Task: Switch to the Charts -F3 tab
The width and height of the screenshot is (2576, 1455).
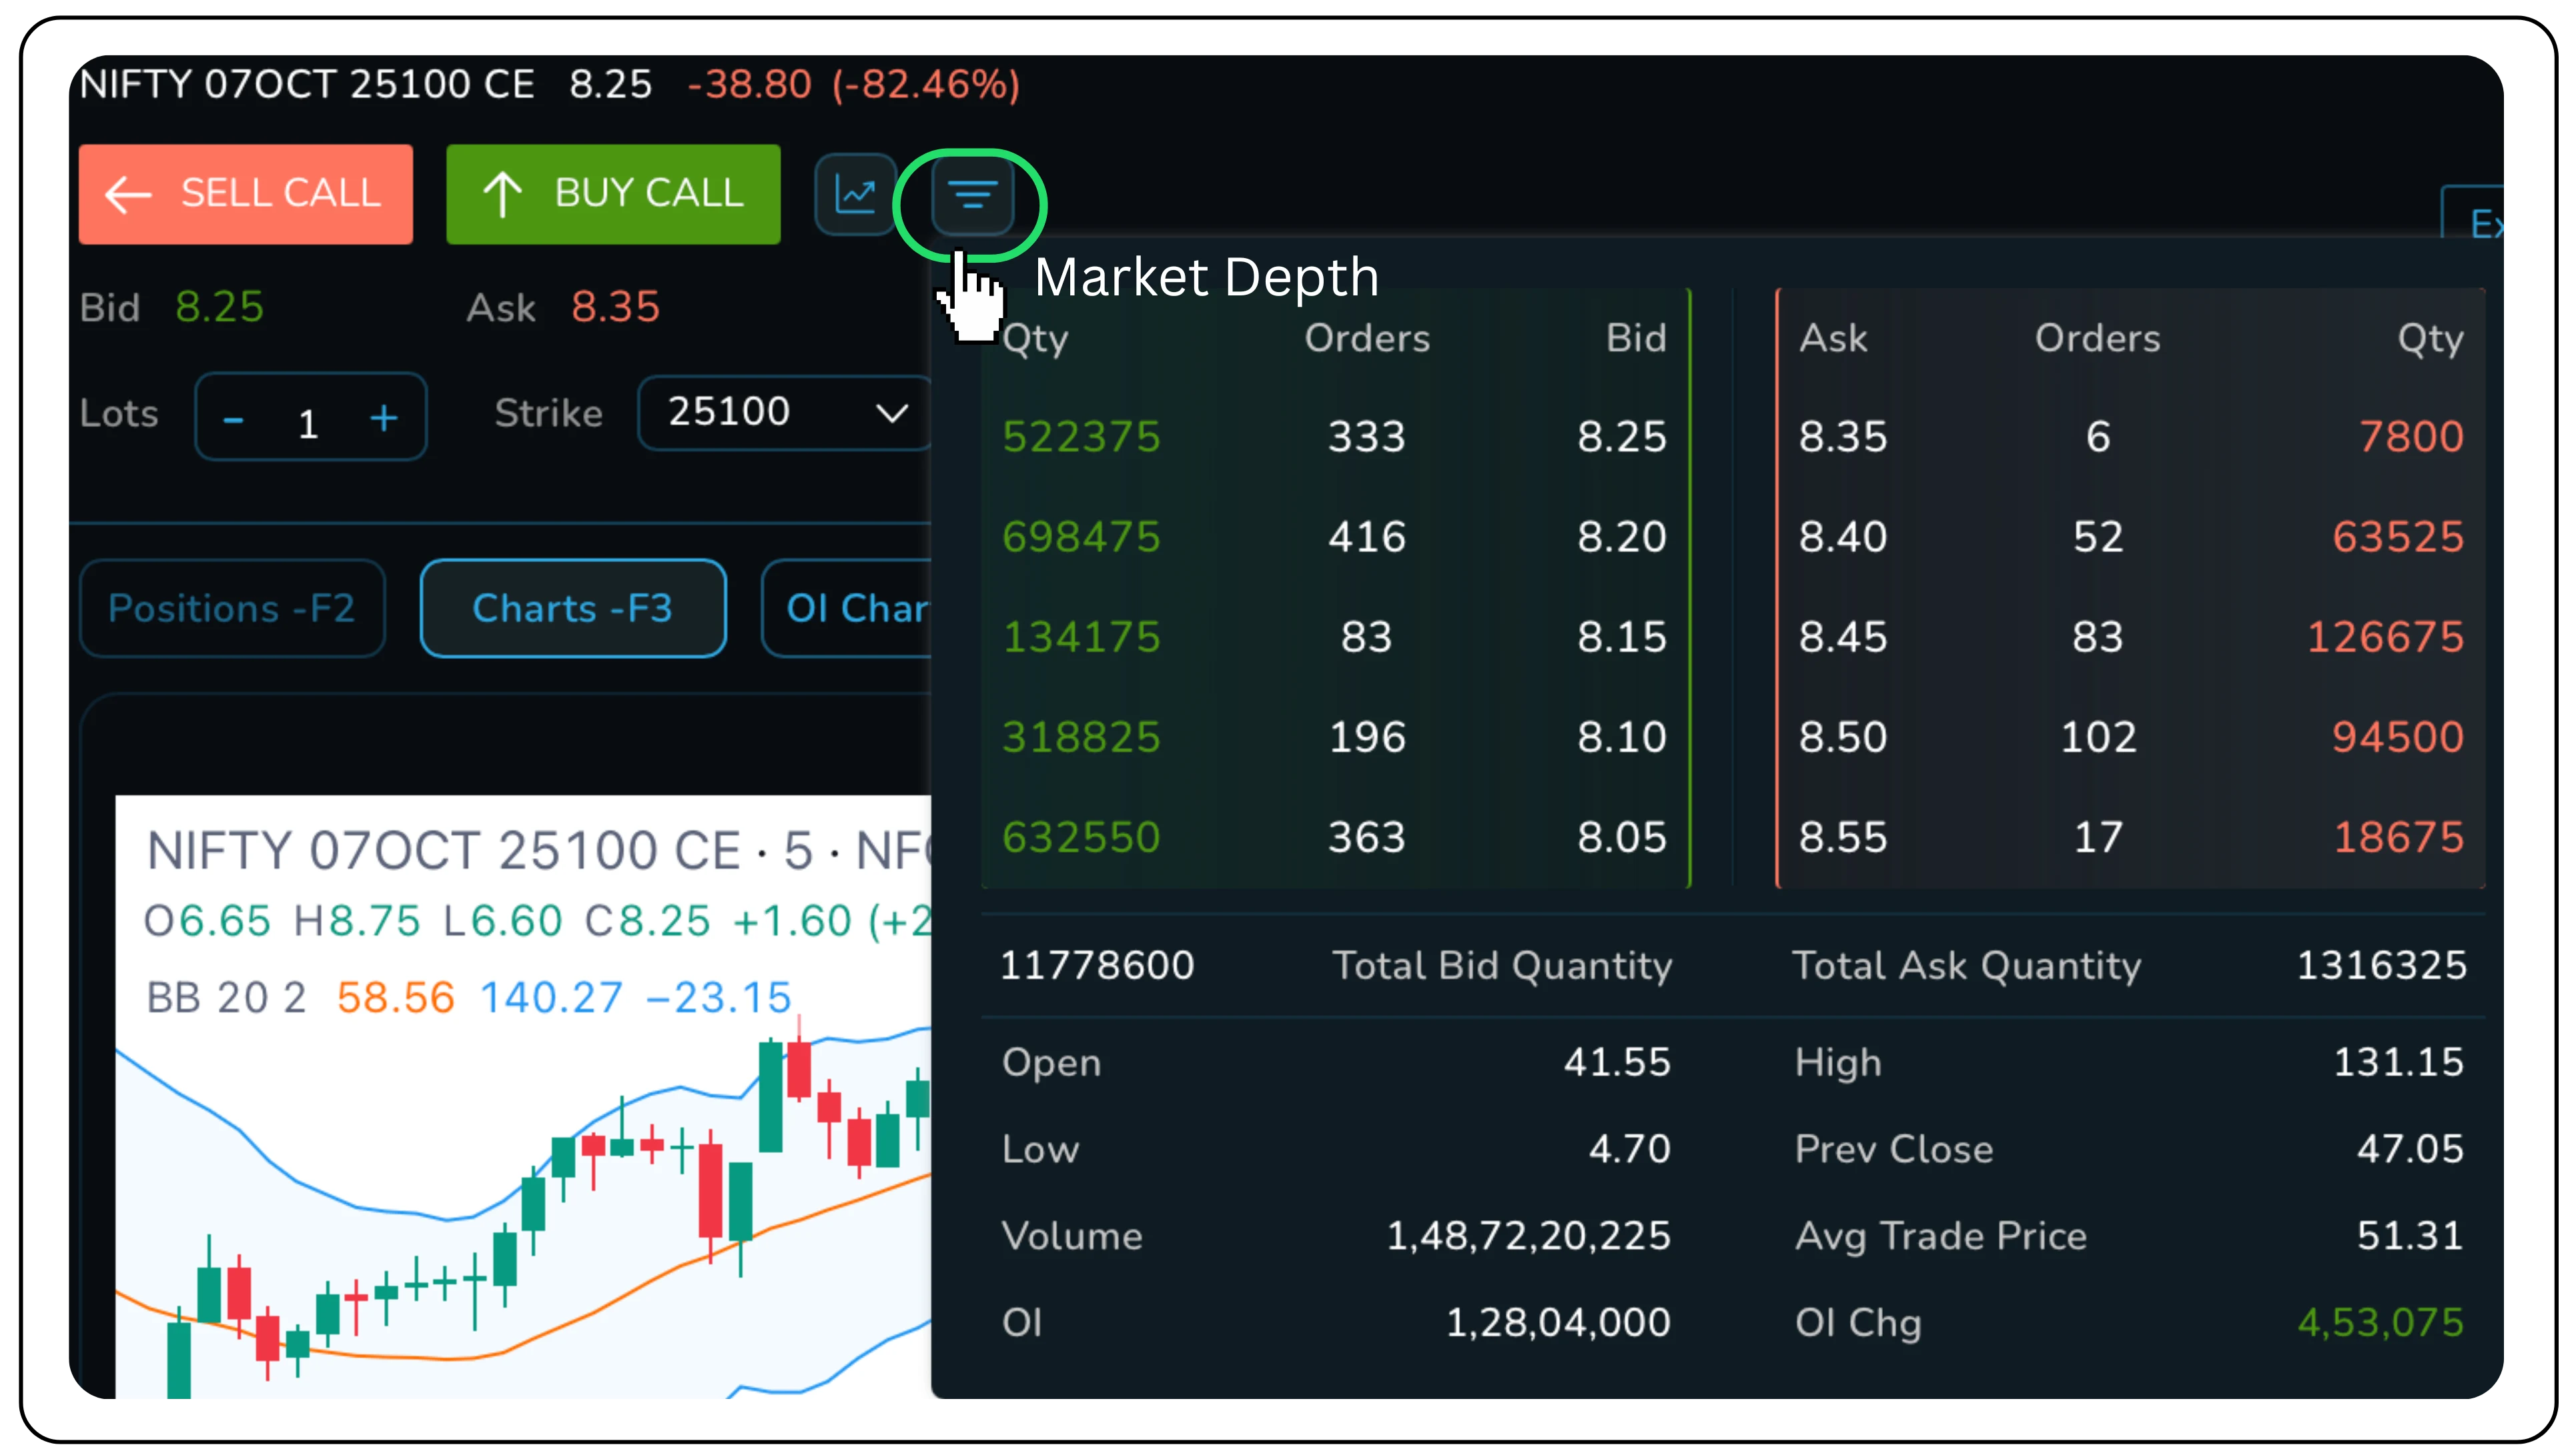Action: [573, 607]
